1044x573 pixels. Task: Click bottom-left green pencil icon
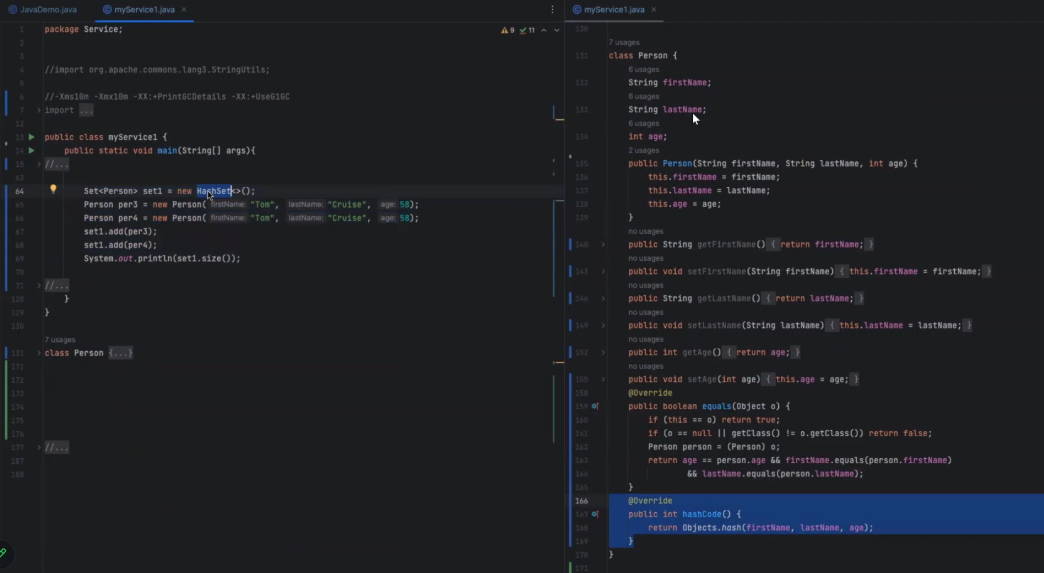[x=3, y=553]
